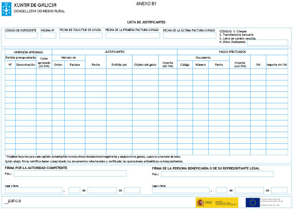Click the first row cell under Objeto del gasto
The image size is (293, 209).
pyautogui.click(x=145, y=71)
